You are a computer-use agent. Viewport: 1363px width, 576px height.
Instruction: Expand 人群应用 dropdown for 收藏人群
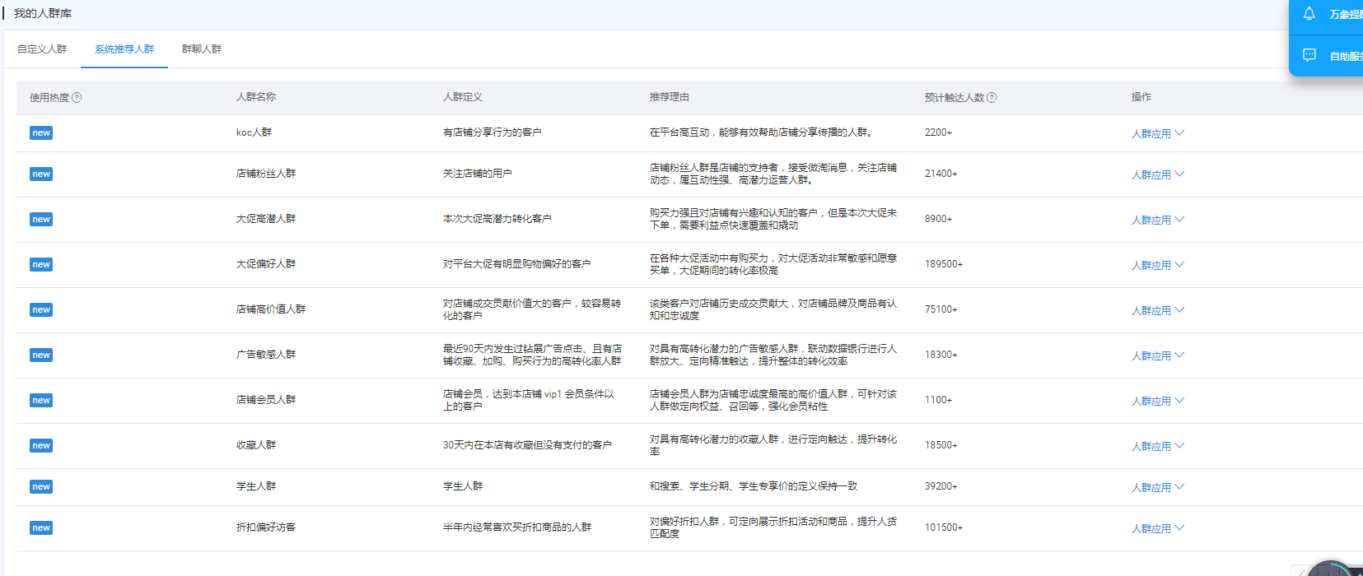(1157, 446)
